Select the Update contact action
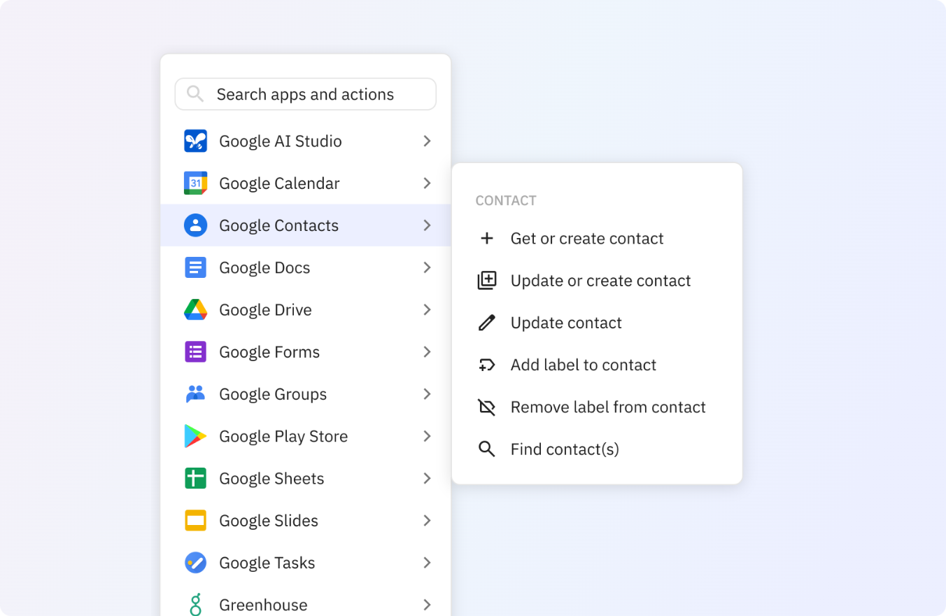This screenshot has width=946, height=616. [597, 323]
